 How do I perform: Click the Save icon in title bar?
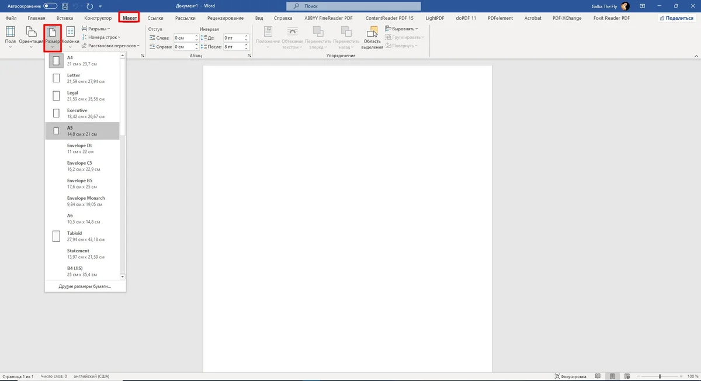coord(65,6)
